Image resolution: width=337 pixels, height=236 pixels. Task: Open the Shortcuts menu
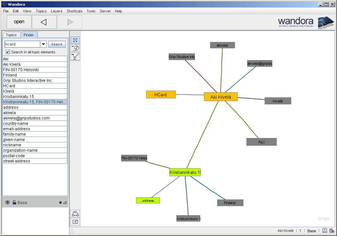click(74, 11)
